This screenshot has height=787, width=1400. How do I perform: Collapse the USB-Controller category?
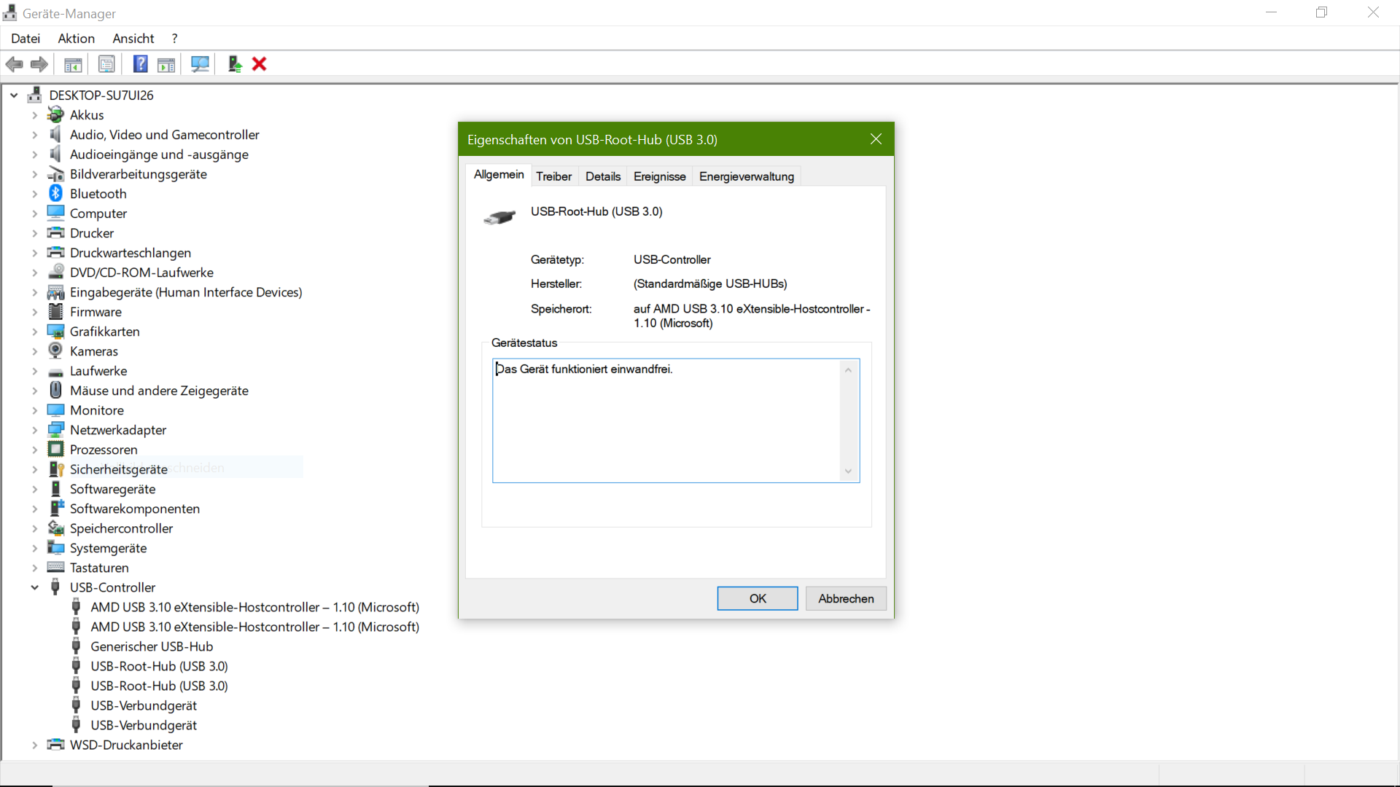click(34, 587)
